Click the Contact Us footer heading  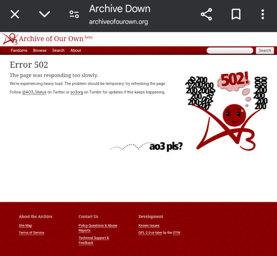pyautogui.click(x=88, y=217)
